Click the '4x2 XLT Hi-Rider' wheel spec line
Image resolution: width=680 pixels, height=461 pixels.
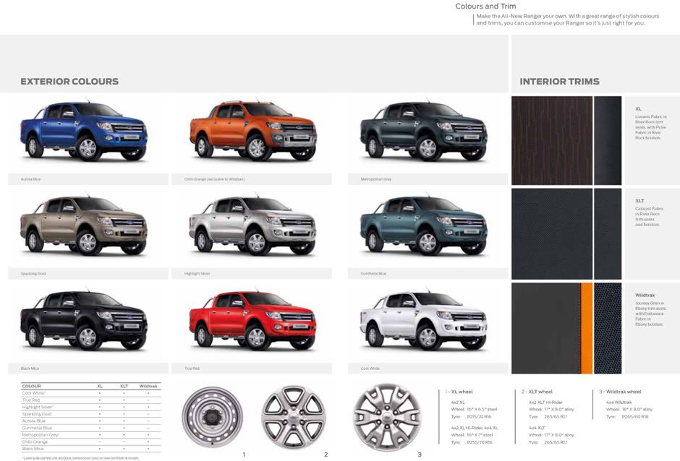[545, 402]
